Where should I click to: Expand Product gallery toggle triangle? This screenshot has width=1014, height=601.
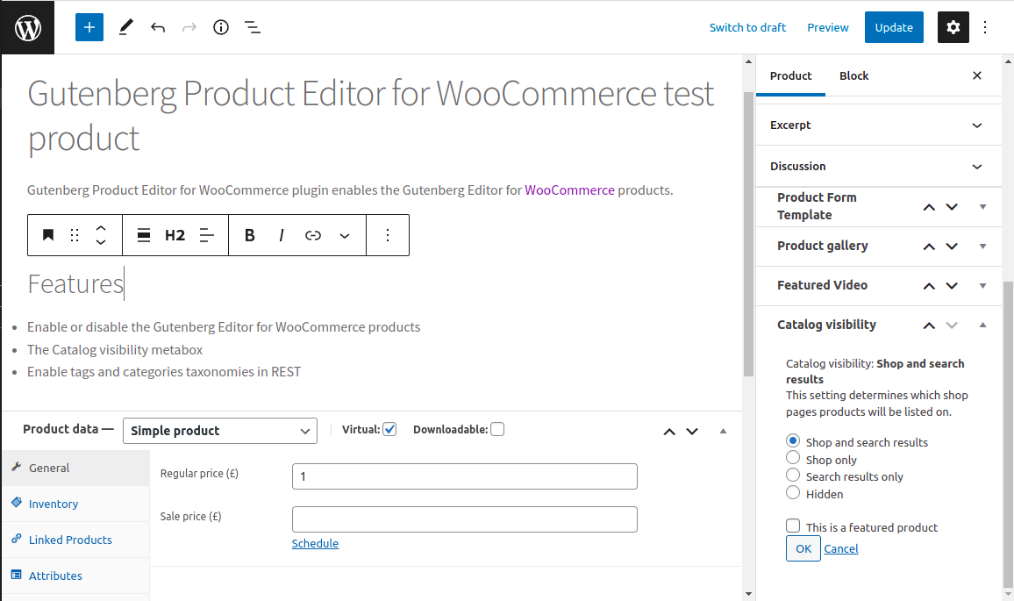[983, 247]
